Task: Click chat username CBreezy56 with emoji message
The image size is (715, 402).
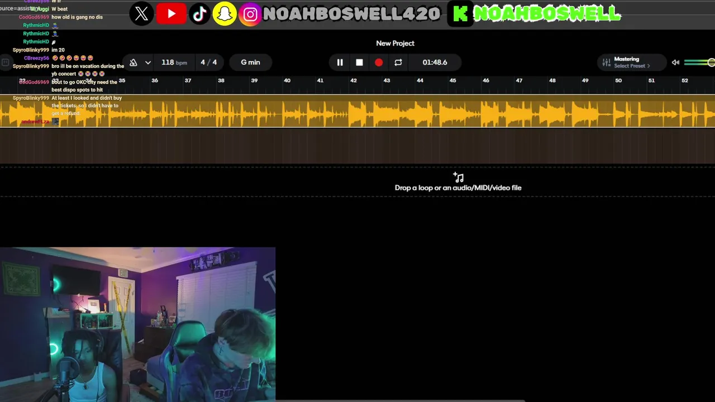Action: (36, 58)
